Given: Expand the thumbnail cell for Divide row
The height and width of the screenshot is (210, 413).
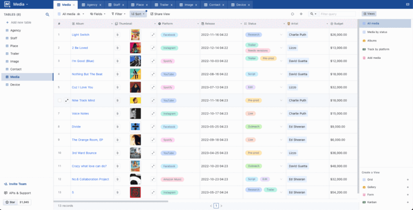Looking at the screenshot, I should pos(153,127).
